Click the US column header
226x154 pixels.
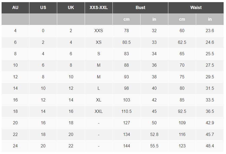coord(43,8)
